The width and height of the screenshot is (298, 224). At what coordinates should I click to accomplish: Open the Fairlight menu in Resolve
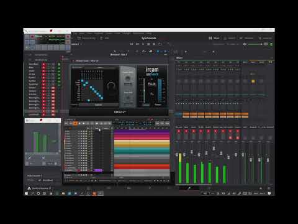coord(126,33)
